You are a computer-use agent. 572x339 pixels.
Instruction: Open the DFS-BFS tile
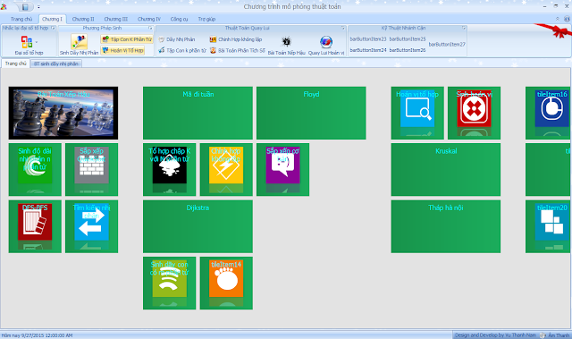point(35,226)
